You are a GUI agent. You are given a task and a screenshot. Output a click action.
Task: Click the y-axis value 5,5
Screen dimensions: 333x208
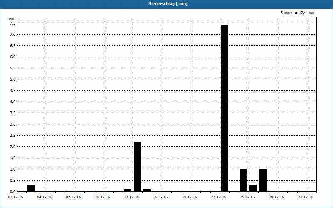(x=13, y=68)
